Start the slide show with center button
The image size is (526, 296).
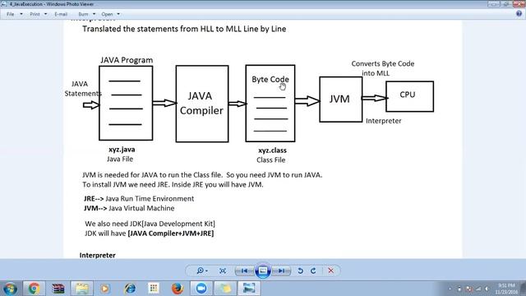[263, 271]
